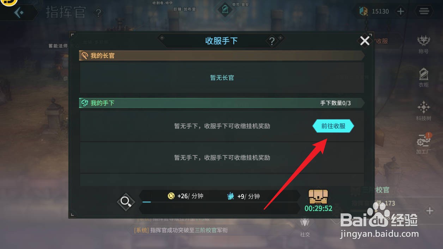The width and height of the screenshot is (443, 249).
Task: Tap the 前往收服 button
Action: coord(333,126)
